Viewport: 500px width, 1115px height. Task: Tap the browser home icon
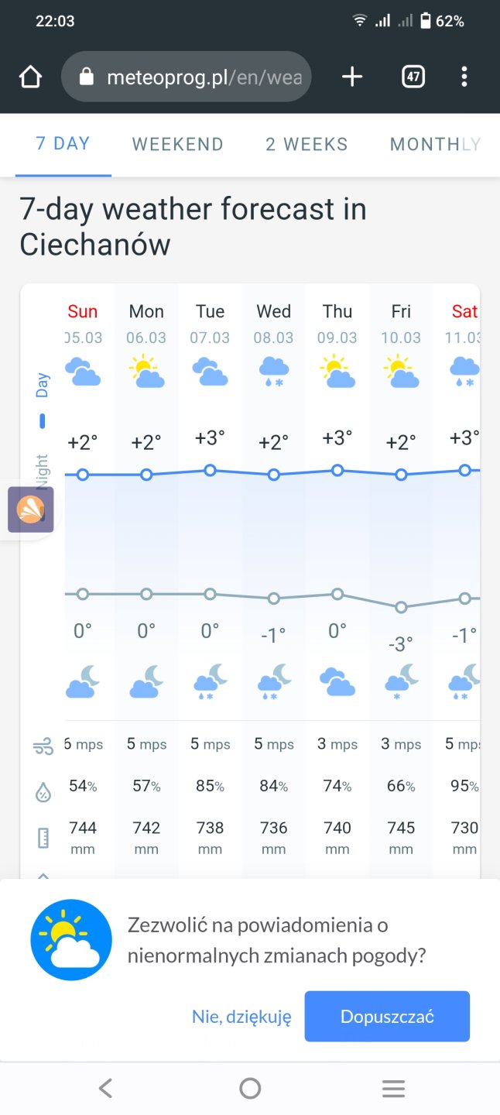click(30, 77)
